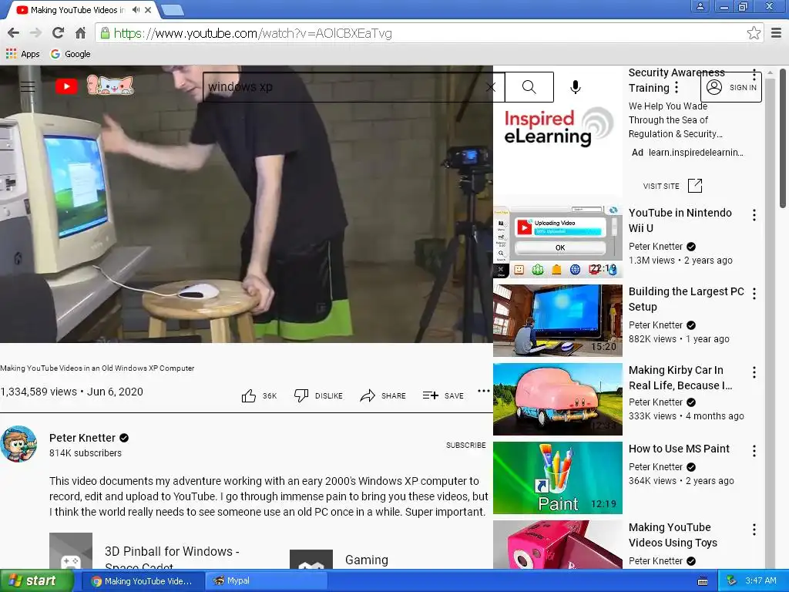Close the Making YouTube Videos tab
Image resolution: width=789 pixels, height=592 pixels.
(148, 9)
